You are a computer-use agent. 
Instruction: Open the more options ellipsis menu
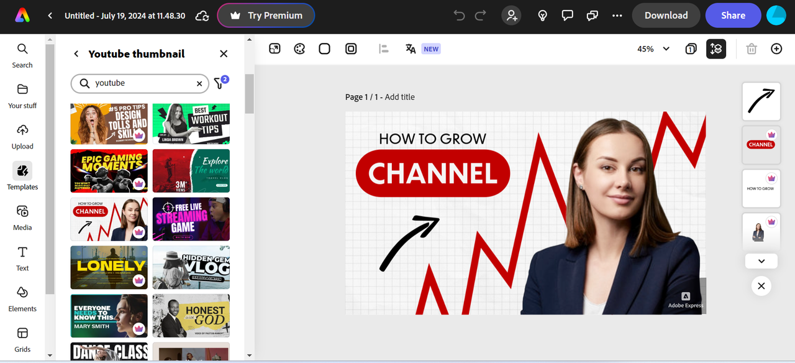(617, 16)
